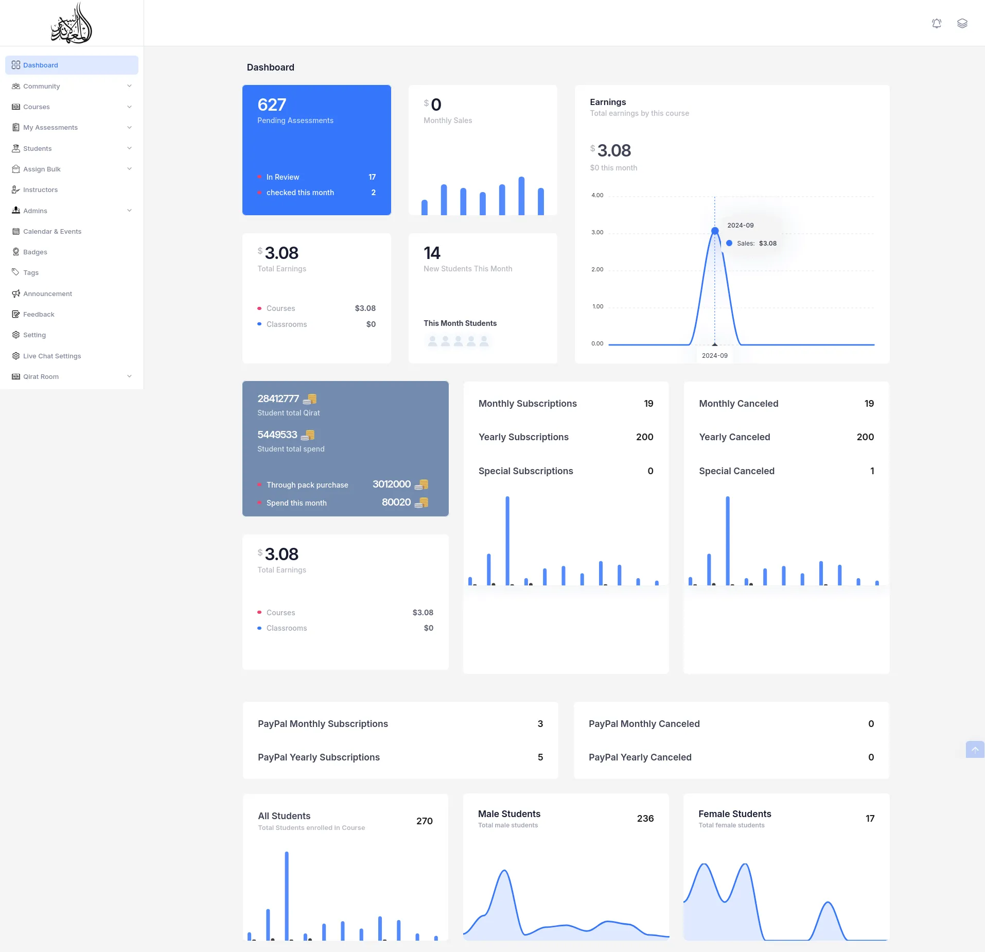Click the academy logo at top left
The image size is (985, 952).
(x=72, y=23)
